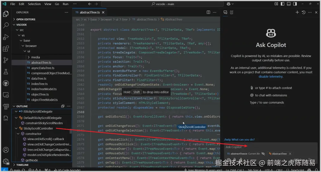Click the vscode - main command center search
The width and height of the screenshot is (321, 172).
click(x=162, y=4)
